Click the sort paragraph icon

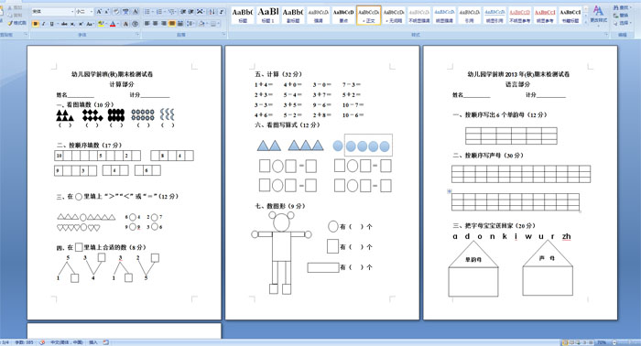212,12
